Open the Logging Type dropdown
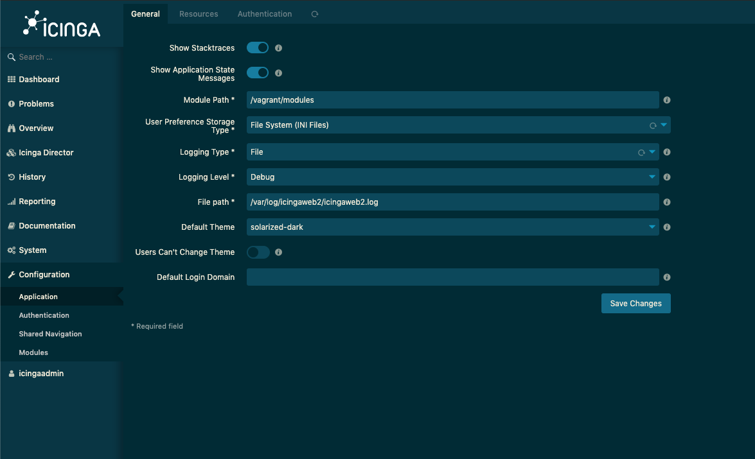Viewport: 755px width, 459px height. click(452, 152)
